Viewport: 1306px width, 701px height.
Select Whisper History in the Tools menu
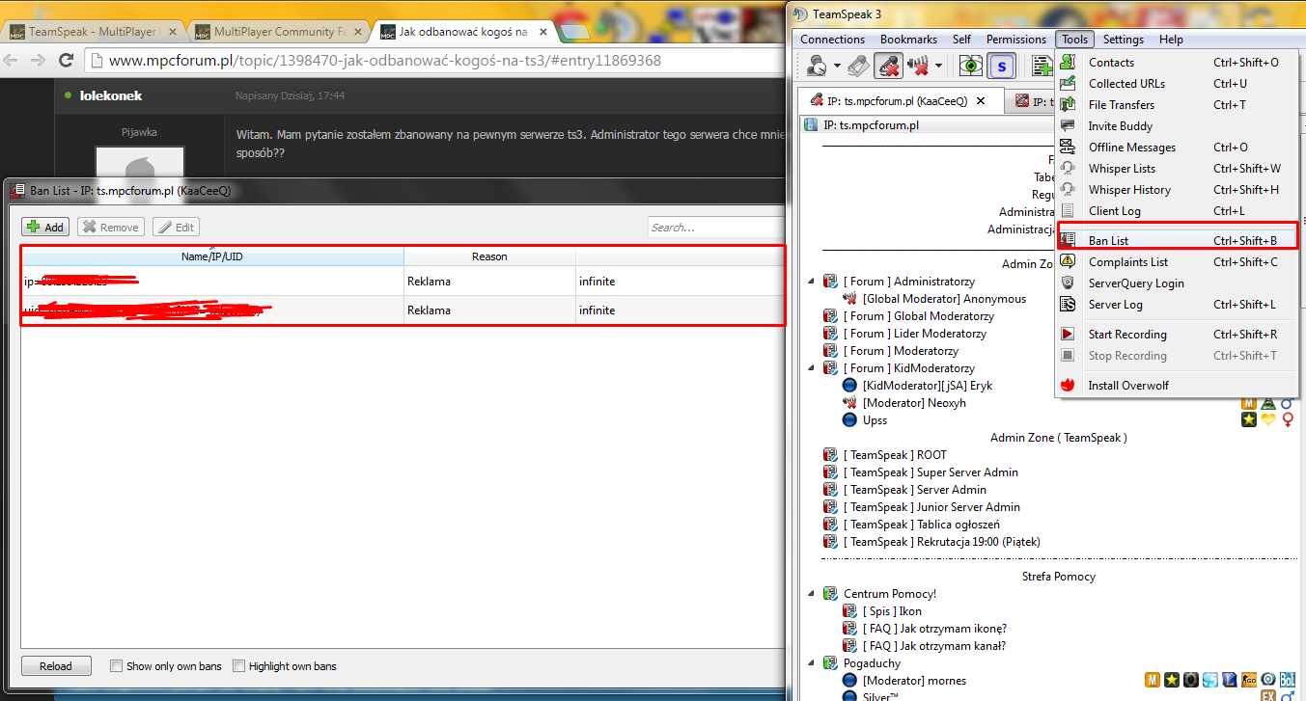pyautogui.click(x=1178, y=189)
